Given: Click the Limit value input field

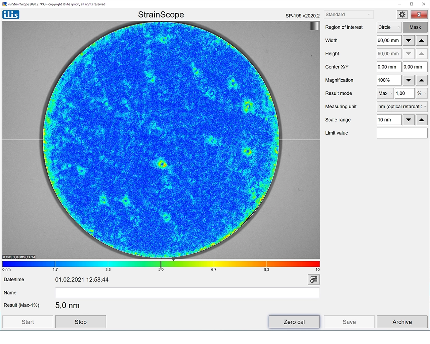Looking at the screenshot, I should (402, 133).
